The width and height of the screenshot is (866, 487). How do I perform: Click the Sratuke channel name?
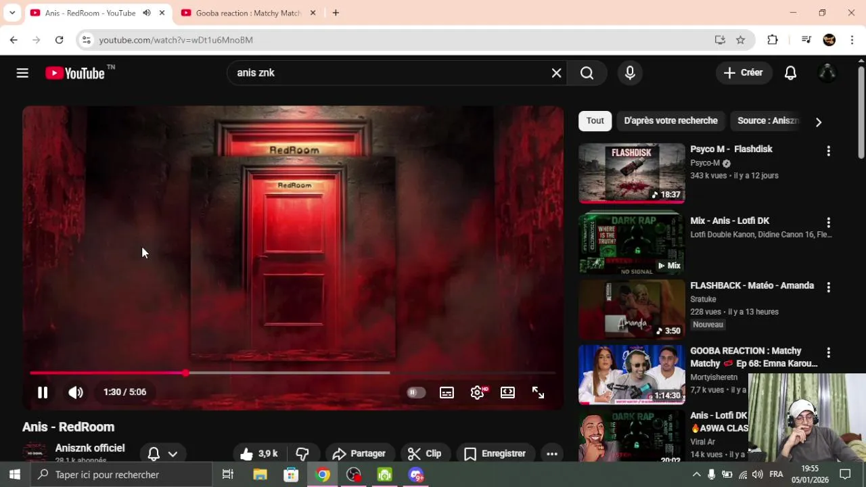pos(703,299)
